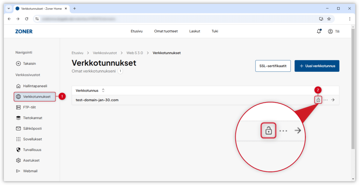This screenshot has width=359, height=185.
Task: Open Sovellukset in the sidebar
Action: tap(32, 139)
